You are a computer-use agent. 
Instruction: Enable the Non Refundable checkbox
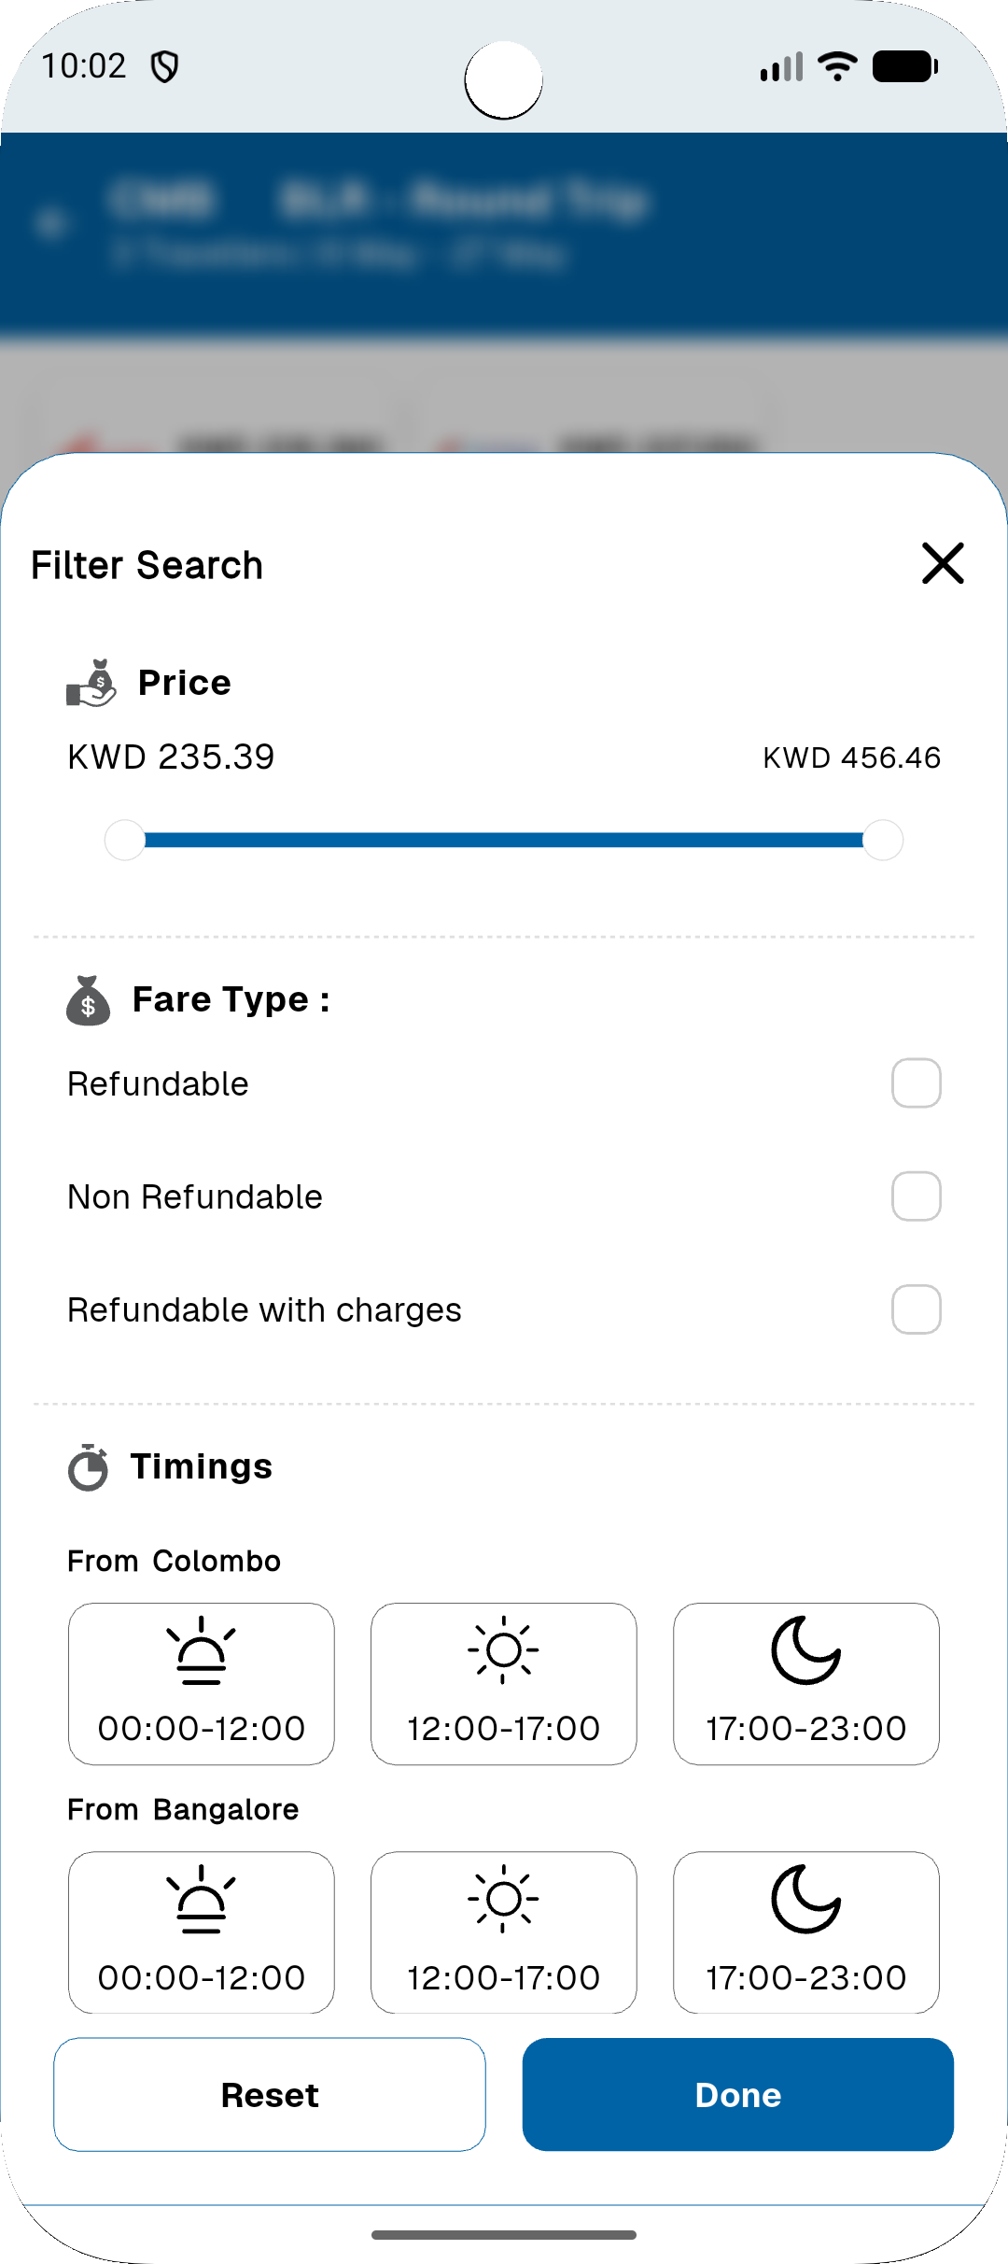click(916, 1196)
